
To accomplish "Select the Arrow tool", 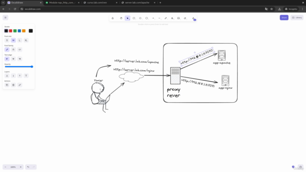I will [153, 18].
